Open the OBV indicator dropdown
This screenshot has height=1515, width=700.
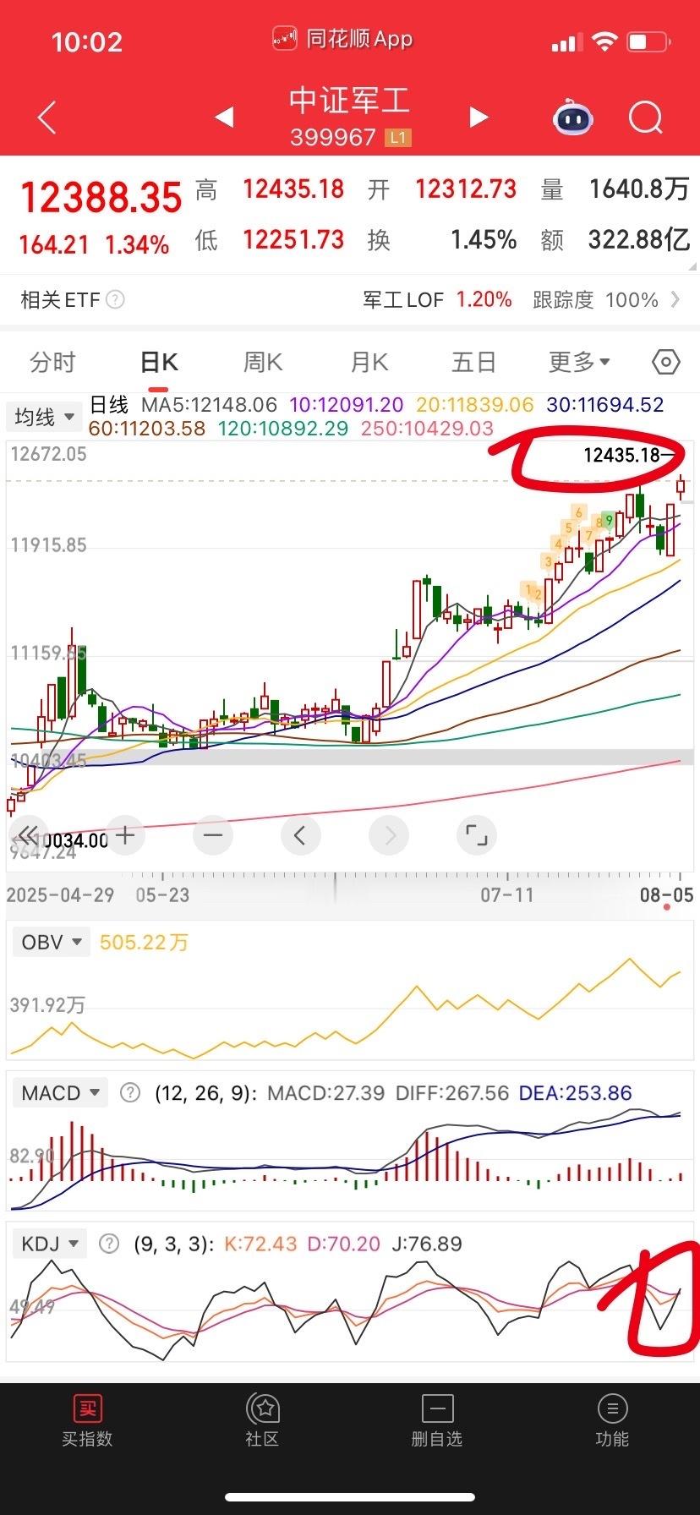coord(51,942)
